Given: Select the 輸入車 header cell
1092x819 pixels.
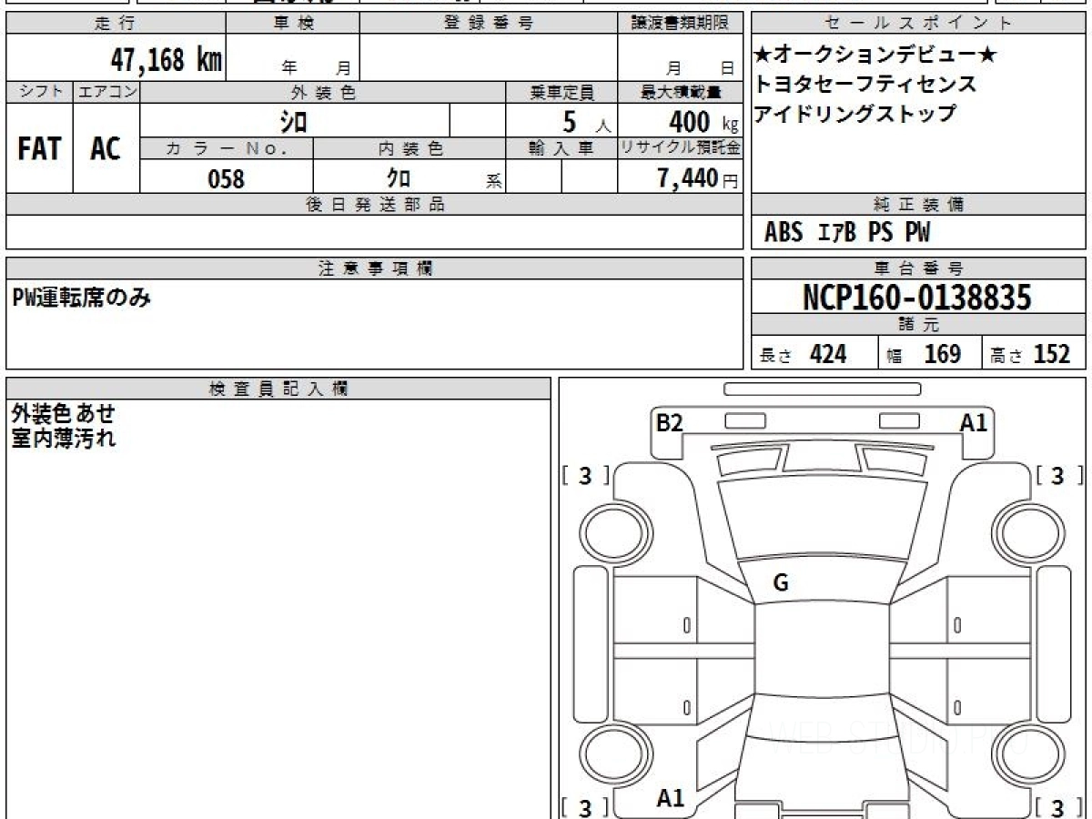Looking at the screenshot, I should click(561, 148).
